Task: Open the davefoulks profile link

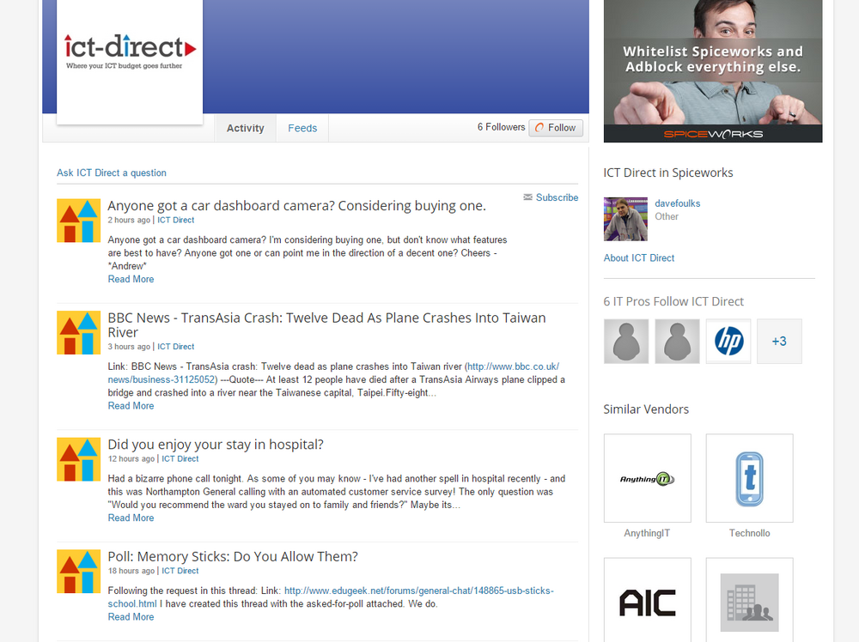Action: (x=678, y=203)
